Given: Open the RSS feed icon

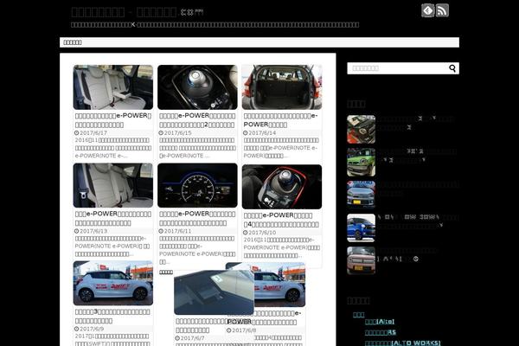Looking at the screenshot, I should (x=442, y=10).
